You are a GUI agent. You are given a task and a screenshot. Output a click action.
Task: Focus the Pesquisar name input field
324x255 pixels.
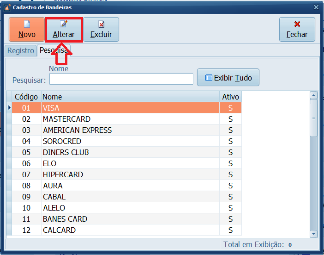(121, 79)
